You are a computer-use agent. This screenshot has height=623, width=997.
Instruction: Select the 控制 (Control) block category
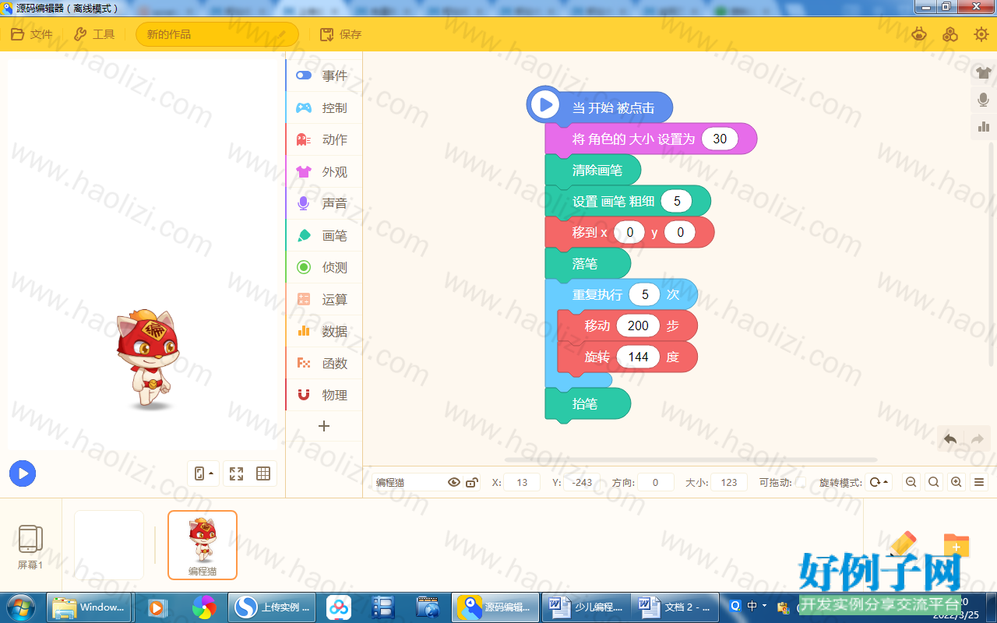click(324, 107)
